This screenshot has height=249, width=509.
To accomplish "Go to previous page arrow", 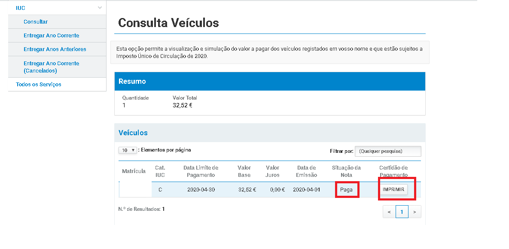I will pyautogui.click(x=389, y=212).
